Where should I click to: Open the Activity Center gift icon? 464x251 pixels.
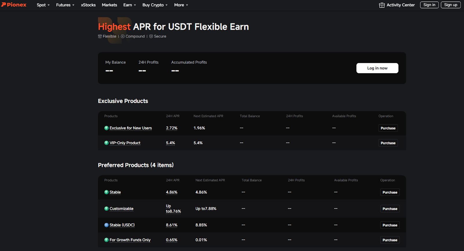click(382, 5)
